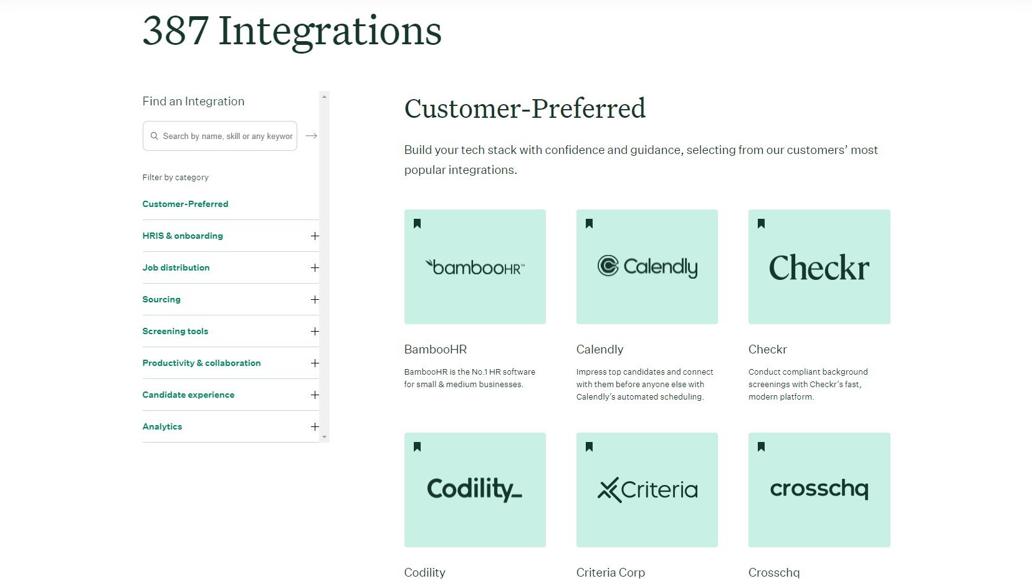Screen dimensions: 1032x581
Task: Select Sourcing category label
Action: click(161, 299)
